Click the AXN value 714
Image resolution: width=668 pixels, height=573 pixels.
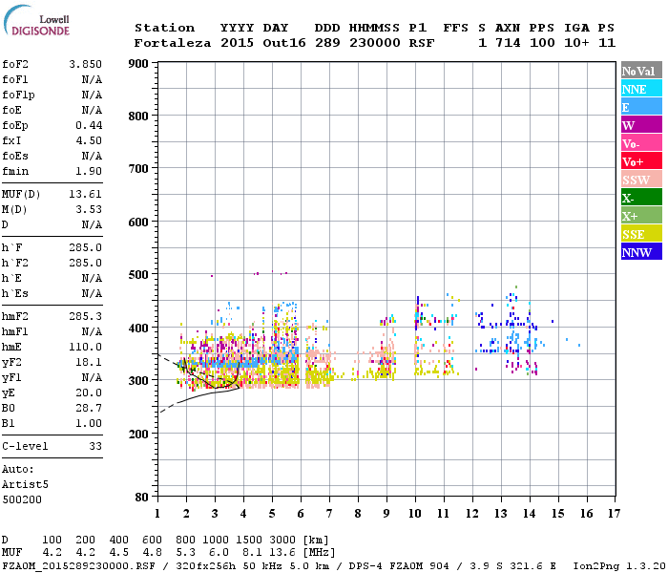tap(508, 43)
